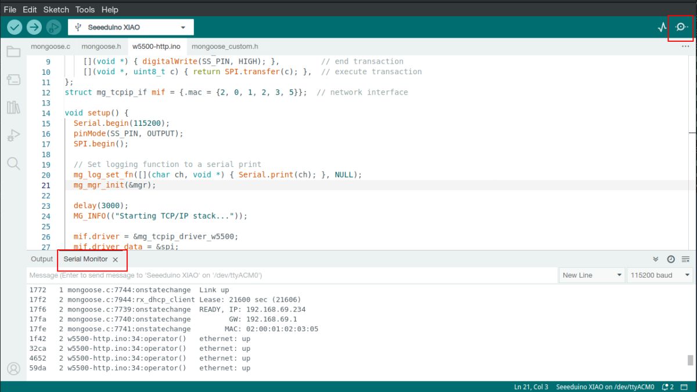This screenshot has width=697, height=392.
Task: Click the 'struct mg_tcpip_if mif' declaration line
Action: coord(236,92)
